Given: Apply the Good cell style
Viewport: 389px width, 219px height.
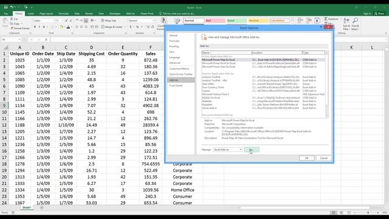Looking at the screenshot, I should 236,21.
